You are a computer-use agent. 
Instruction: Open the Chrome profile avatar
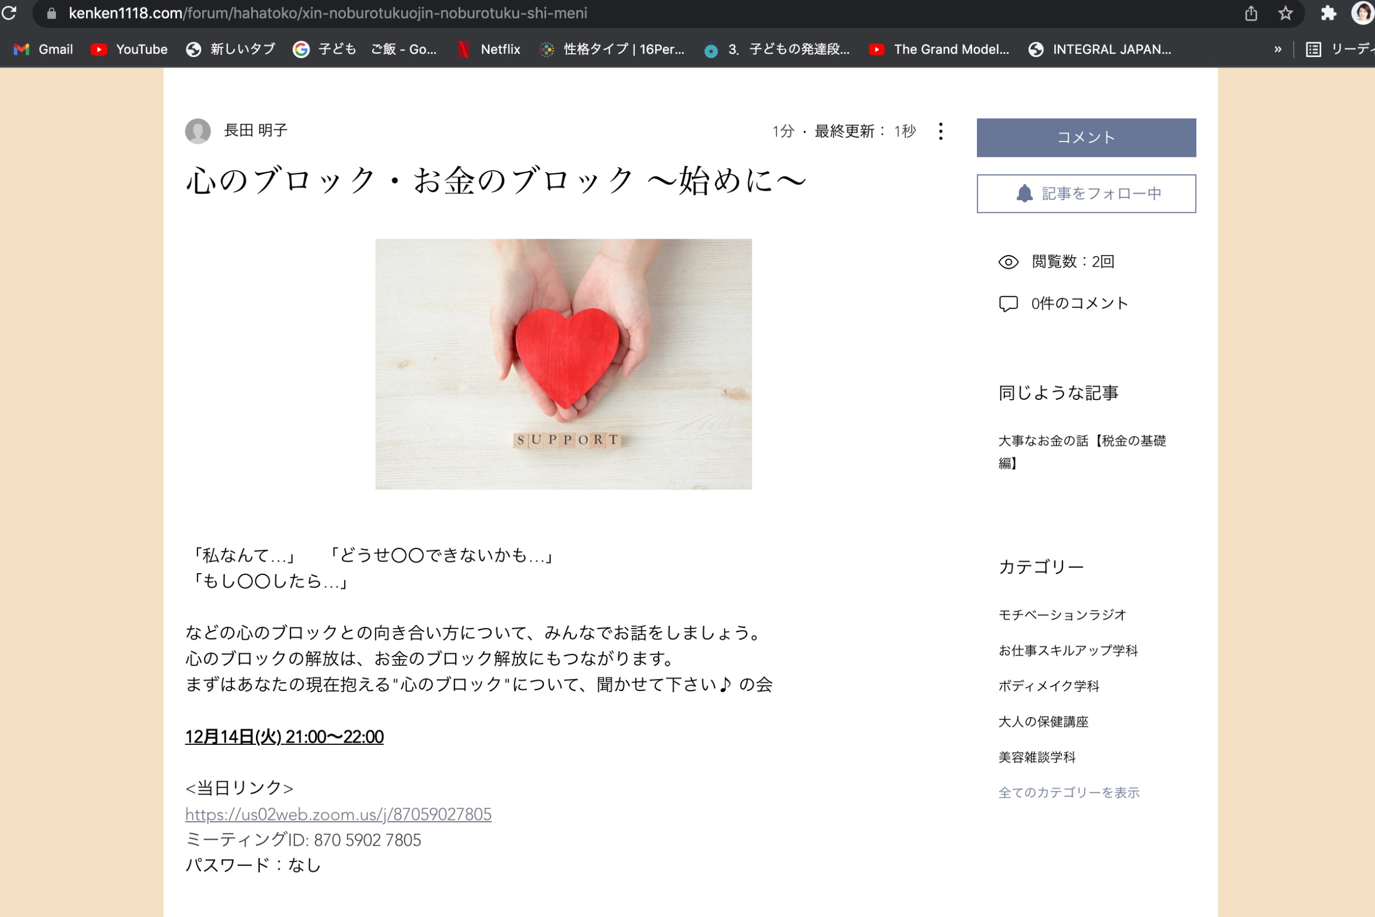pyautogui.click(x=1363, y=13)
